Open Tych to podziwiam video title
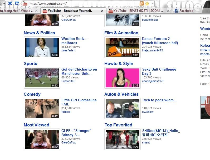The width and height of the screenshot is (210, 160). tap(159, 100)
